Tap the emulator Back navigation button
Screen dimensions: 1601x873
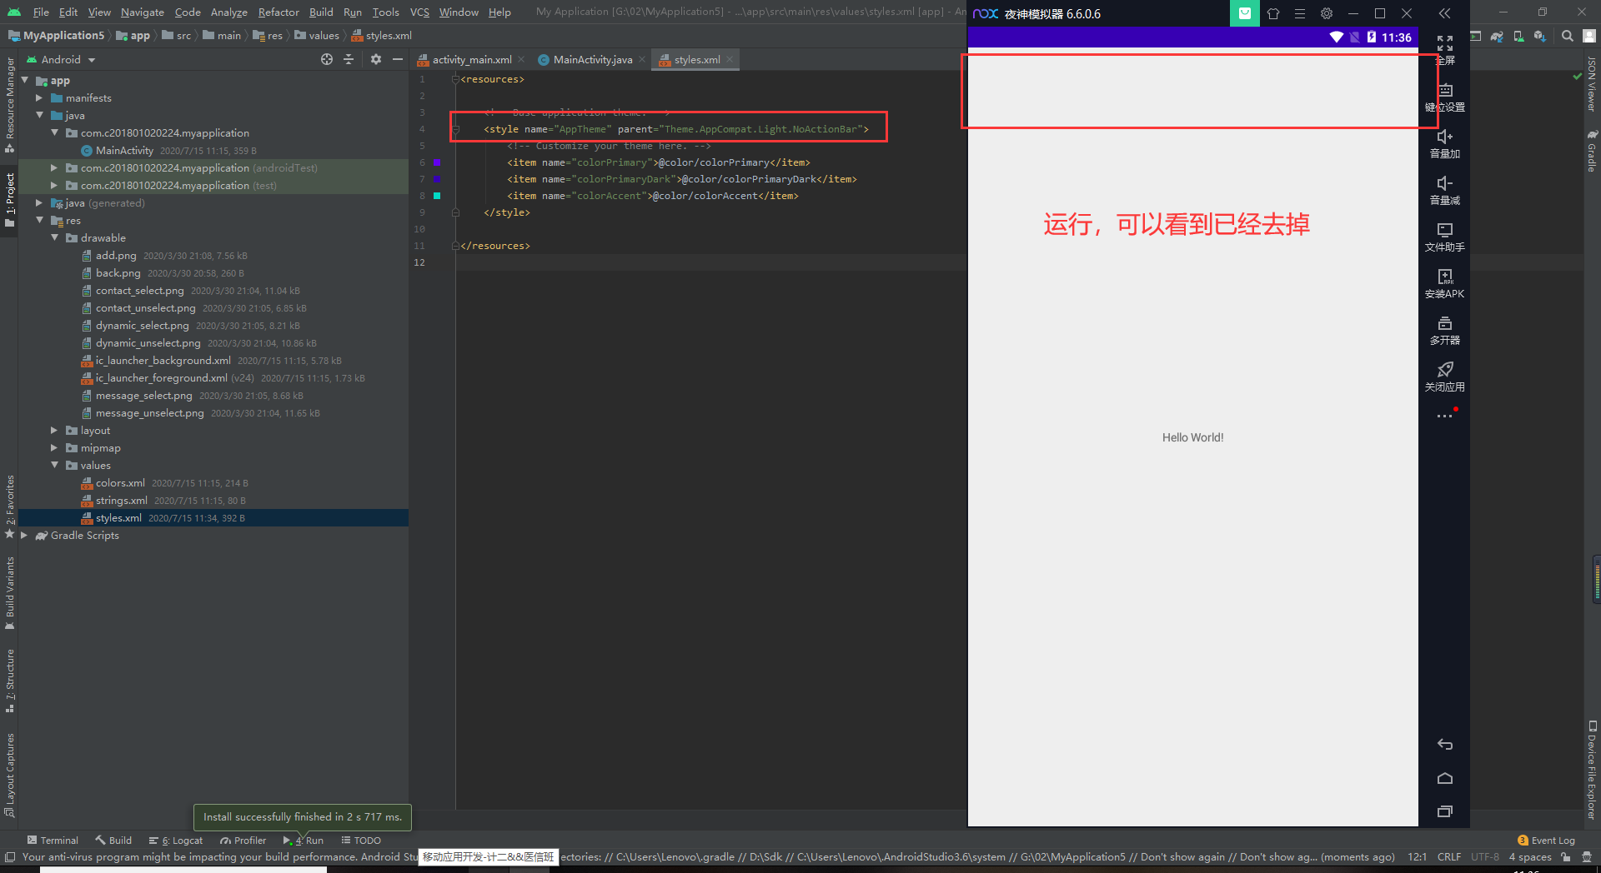(1445, 745)
